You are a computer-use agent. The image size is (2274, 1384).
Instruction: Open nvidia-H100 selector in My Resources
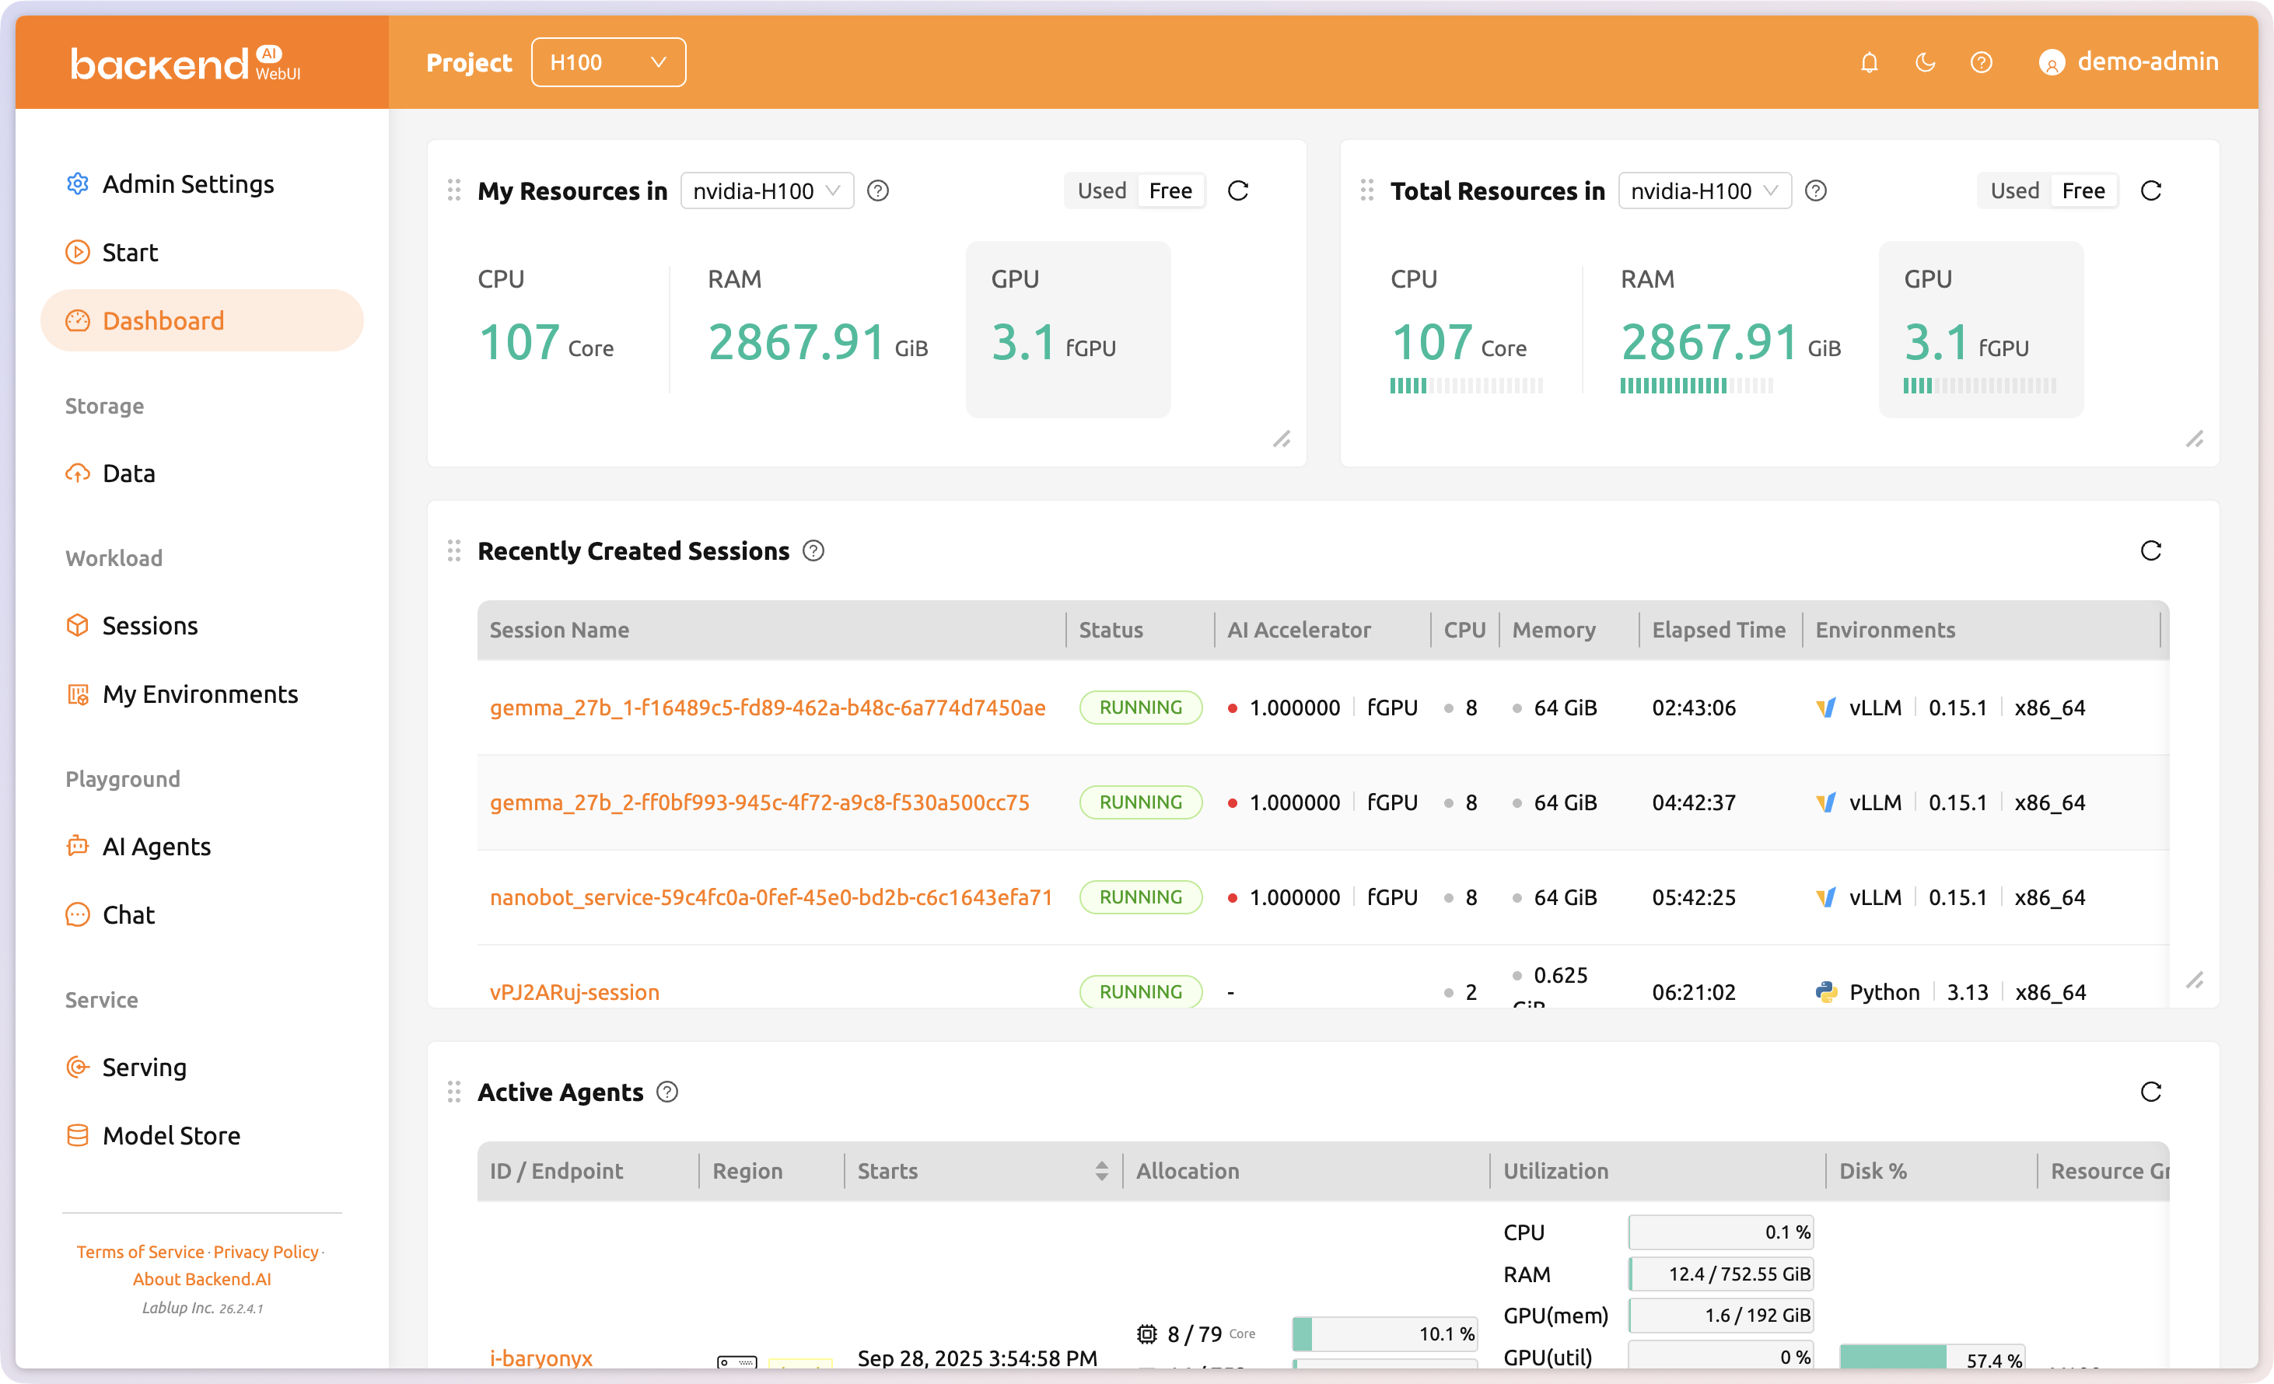(766, 190)
